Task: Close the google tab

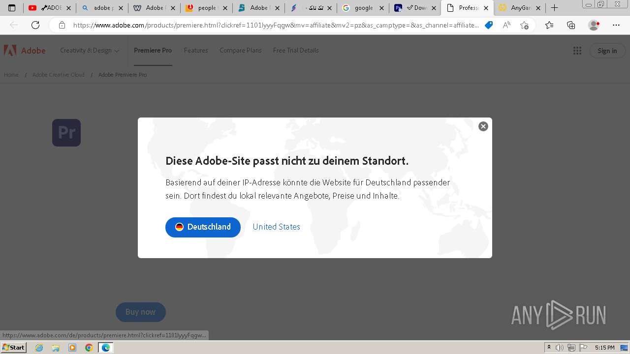Action: point(381,8)
